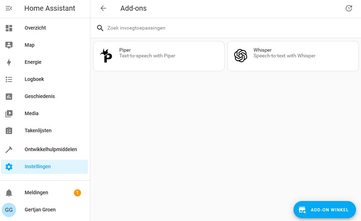
Task: Open the Add-on Winkel store
Action: pos(325,210)
